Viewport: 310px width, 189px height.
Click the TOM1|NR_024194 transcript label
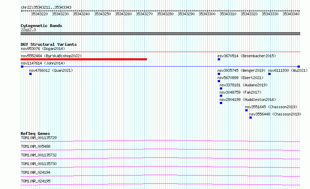pyautogui.click(x=36, y=172)
